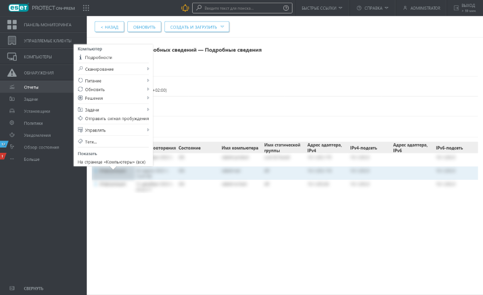
Task: Open Обнаружения warning triangle icon
Action: click(12, 73)
